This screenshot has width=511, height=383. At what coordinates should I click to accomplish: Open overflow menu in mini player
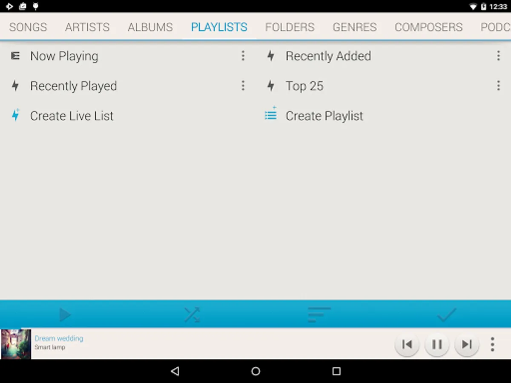tap(493, 344)
